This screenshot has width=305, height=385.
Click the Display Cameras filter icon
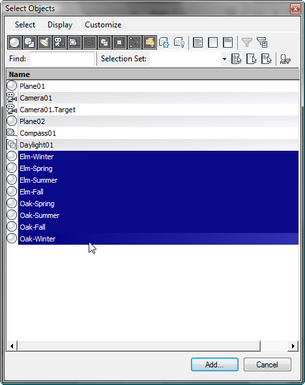[59, 42]
